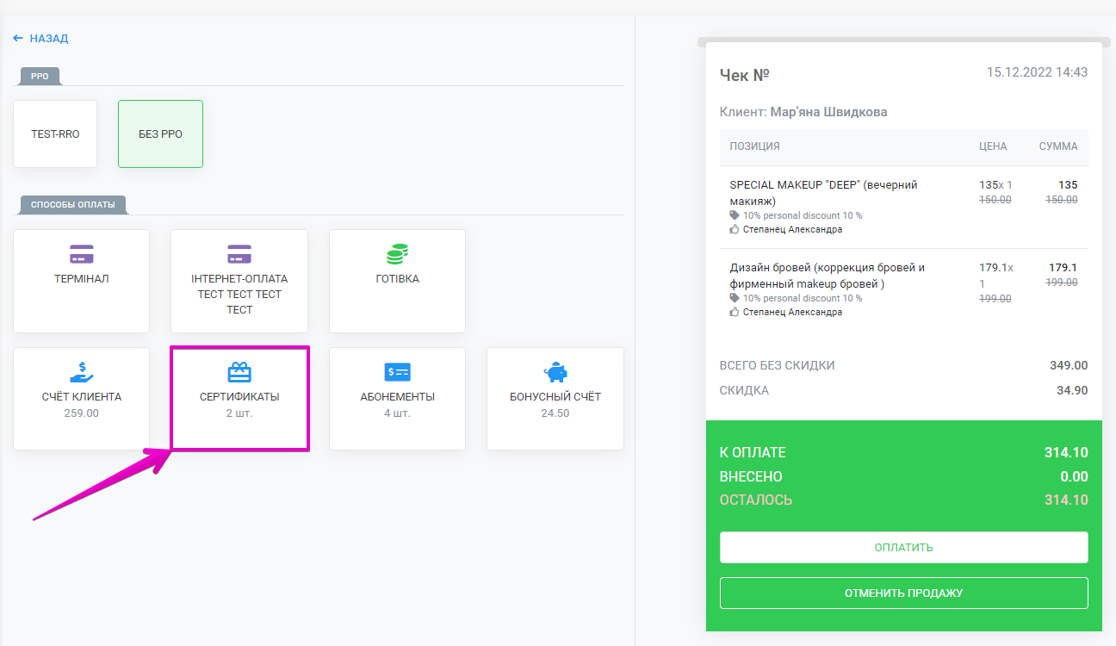Click discount tag icon under Дизайн бровей
Viewport: 1116px width, 646px height.
click(734, 298)
